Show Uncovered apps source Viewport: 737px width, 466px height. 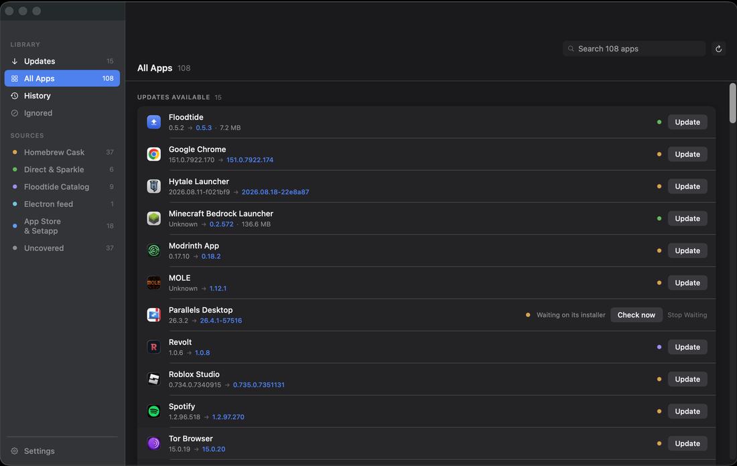coord(62,248)
